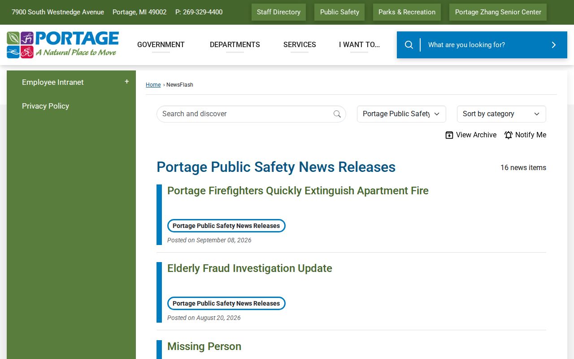The width and height of the screenshot is (574, 359).
Task: Click the '16 news items' count
Action: [523, 168]
